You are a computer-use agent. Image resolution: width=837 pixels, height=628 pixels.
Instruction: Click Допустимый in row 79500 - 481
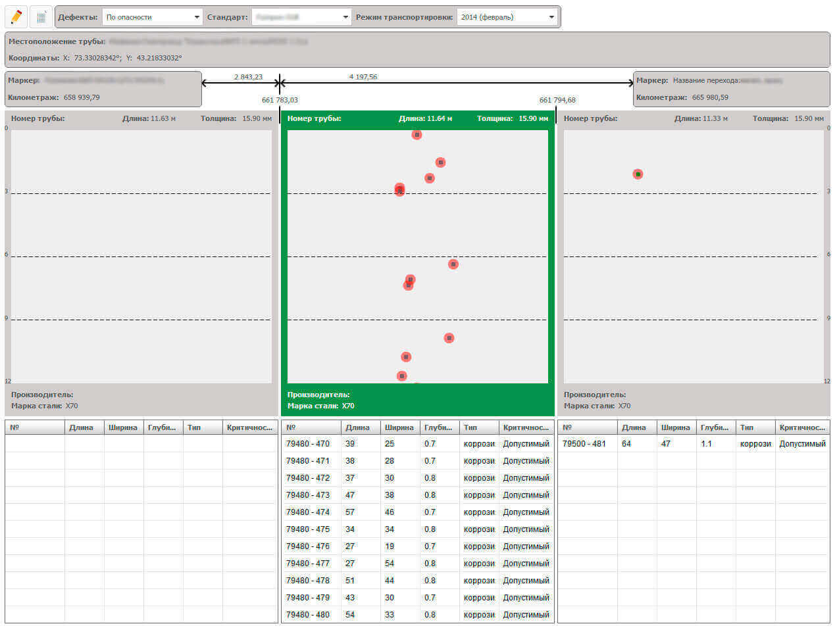tap(802, 444)
